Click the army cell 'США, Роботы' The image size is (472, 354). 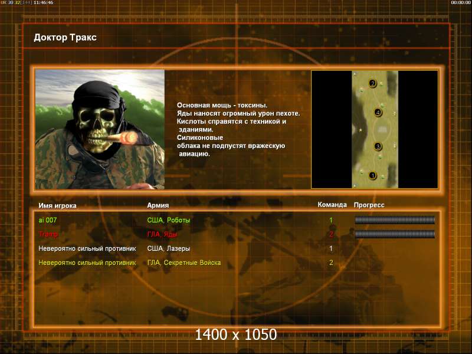coord(169,220)
